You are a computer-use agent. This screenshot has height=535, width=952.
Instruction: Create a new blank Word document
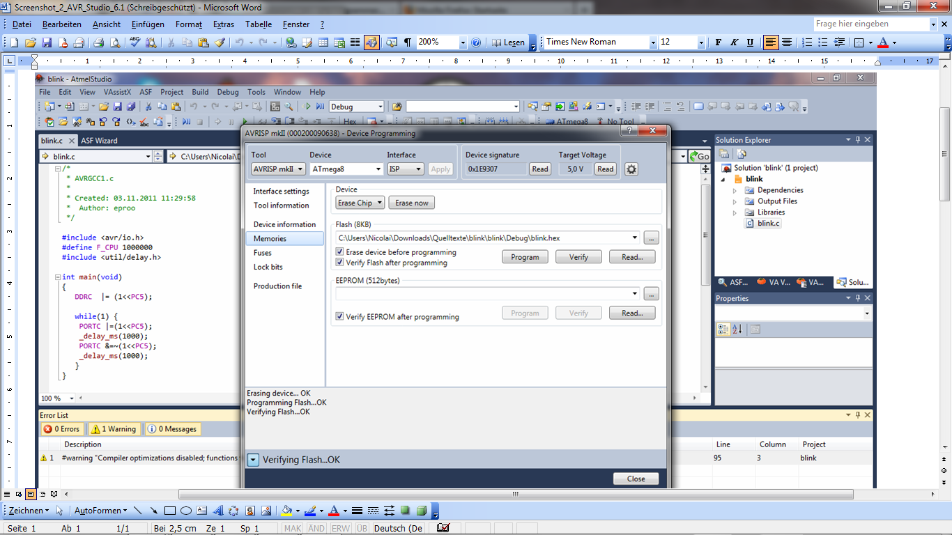pyautogui.click(x=15, y=42)
